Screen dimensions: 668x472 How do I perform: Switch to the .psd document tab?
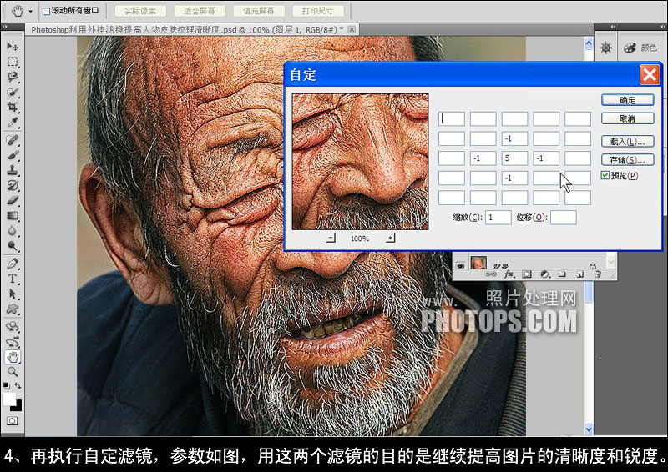(187, 30)
